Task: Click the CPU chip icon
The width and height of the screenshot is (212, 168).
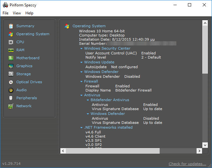Action: (11, 42)
